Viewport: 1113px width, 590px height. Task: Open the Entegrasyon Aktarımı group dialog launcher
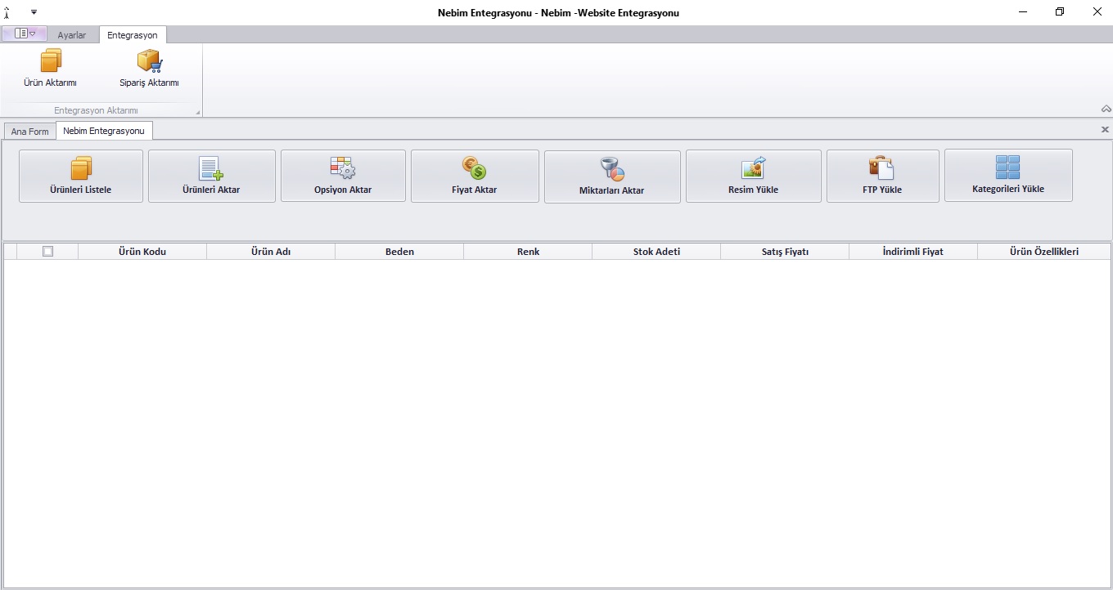click(197, 112)
